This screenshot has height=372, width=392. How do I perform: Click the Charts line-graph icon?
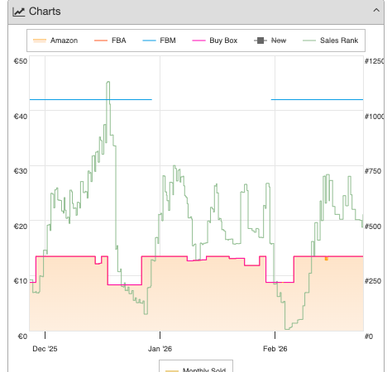tap(19, 12)
